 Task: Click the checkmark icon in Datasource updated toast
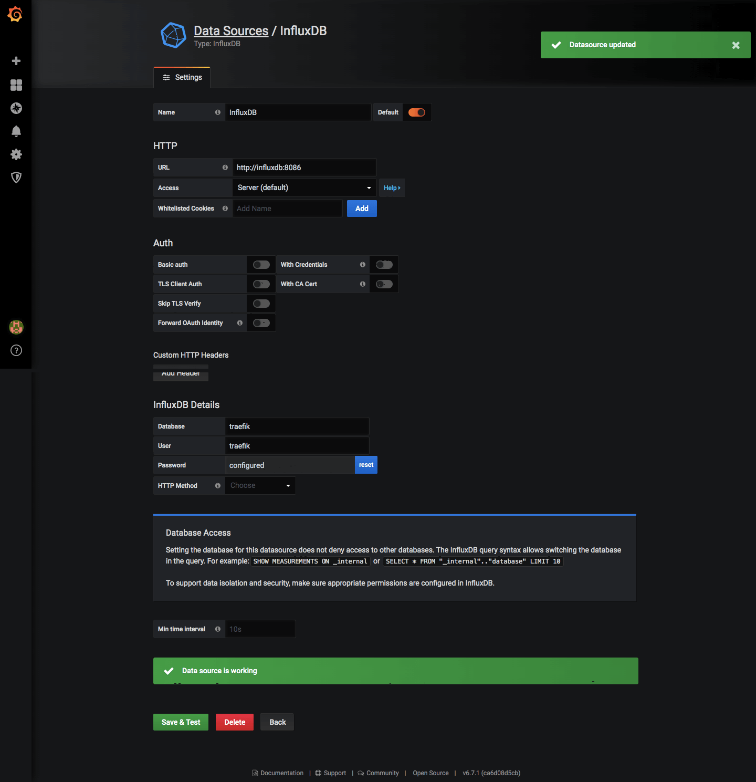point(556,45)
